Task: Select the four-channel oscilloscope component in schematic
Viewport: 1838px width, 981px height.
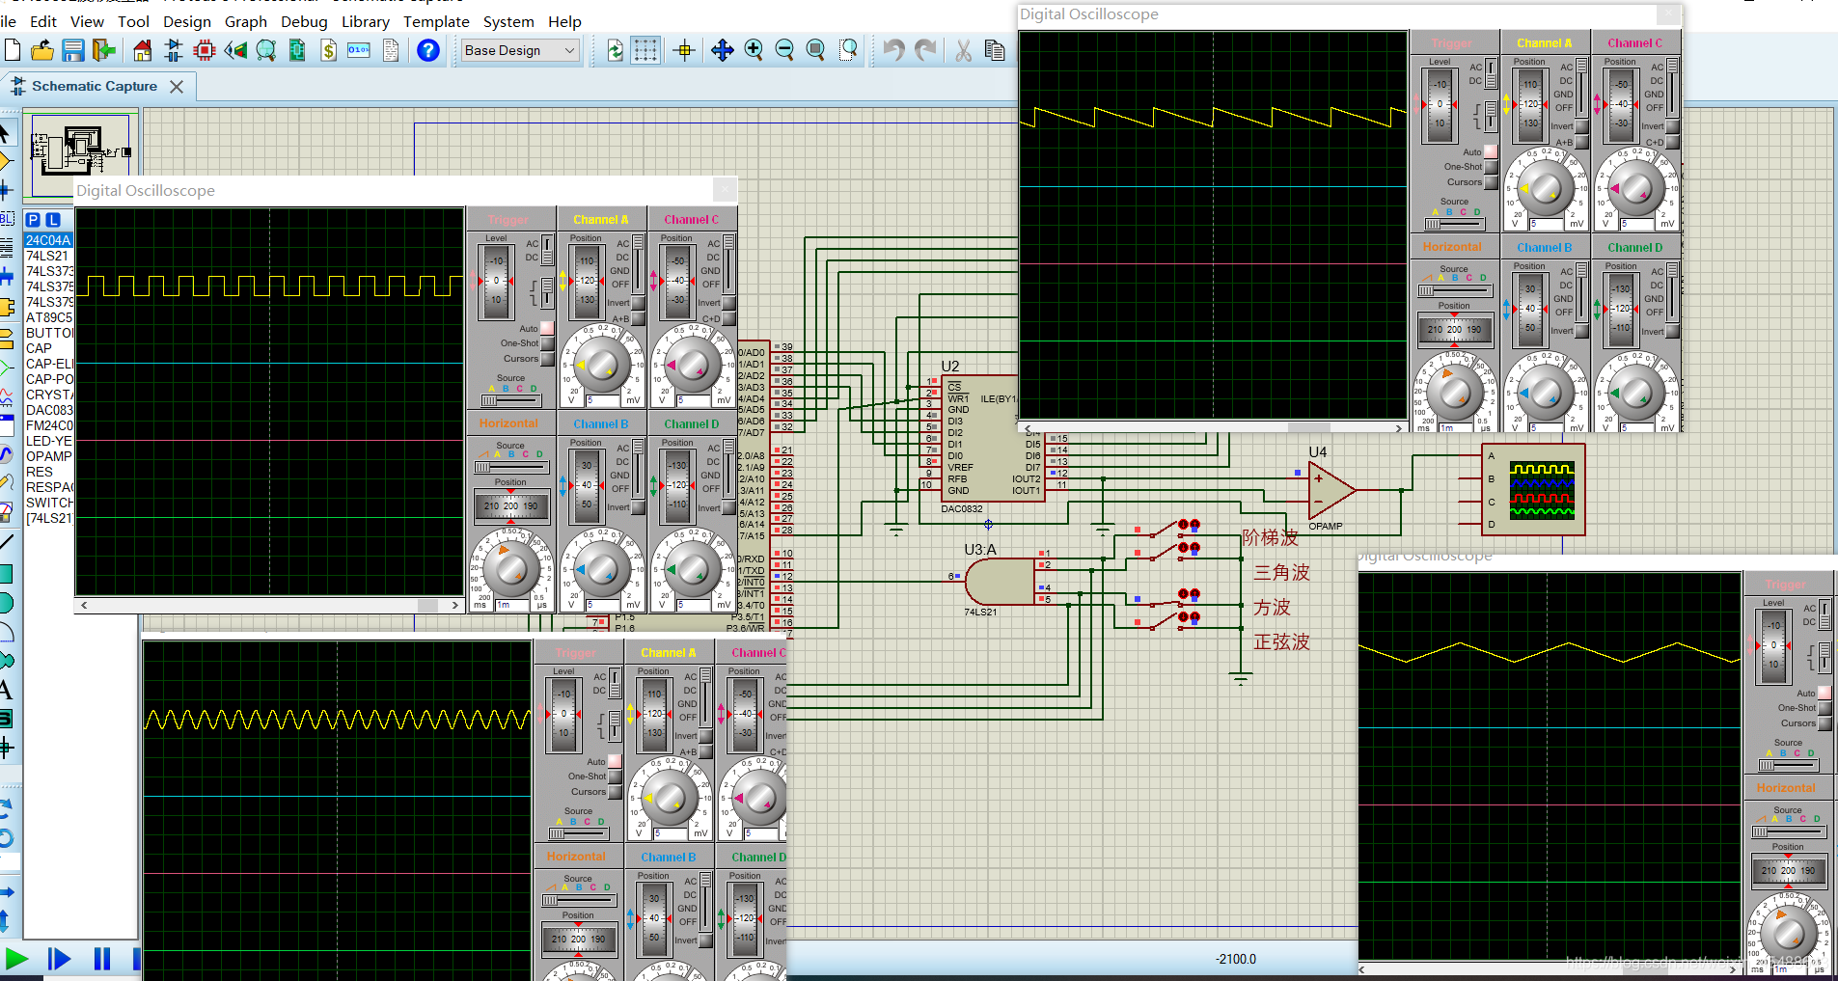Action: pos(1533,490)
